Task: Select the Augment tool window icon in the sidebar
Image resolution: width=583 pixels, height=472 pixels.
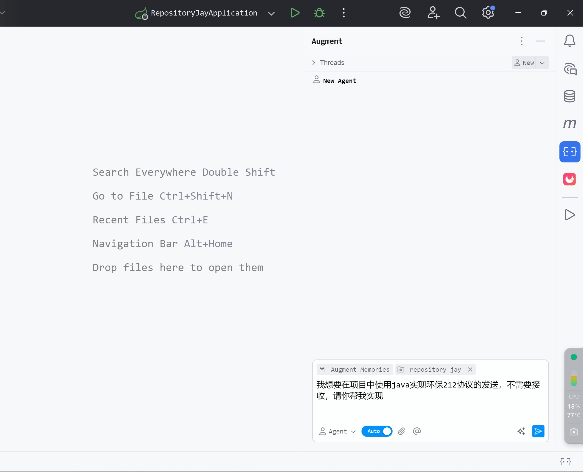Action: tap(570, 152)
